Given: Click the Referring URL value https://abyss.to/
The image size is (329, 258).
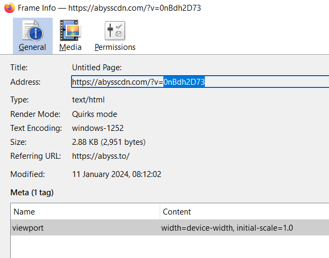Looking at the screenshot, I should point(101,156).
